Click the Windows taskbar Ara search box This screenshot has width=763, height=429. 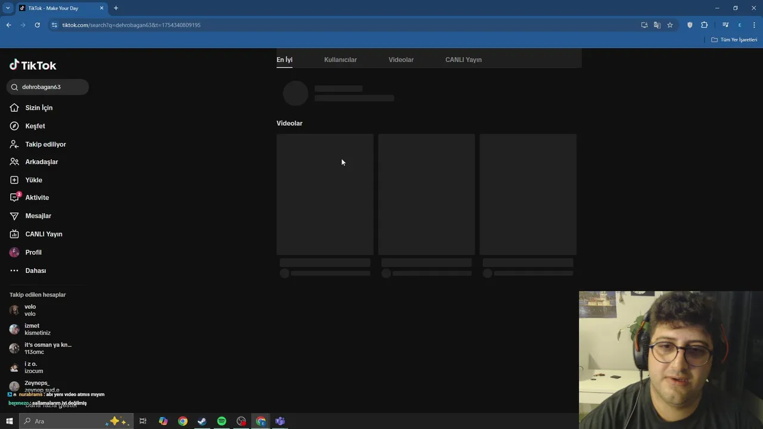click(x=76, y=421)
